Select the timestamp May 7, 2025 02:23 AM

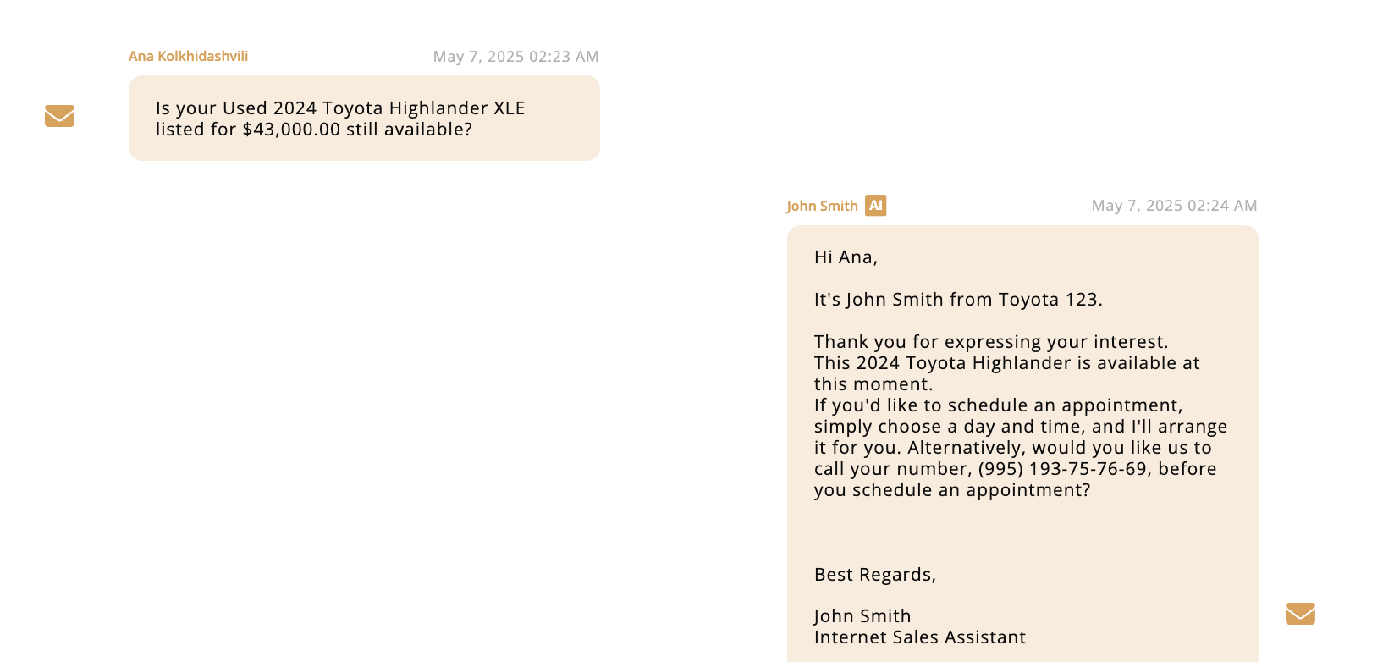pyautogui.click(x=516, y=56)
